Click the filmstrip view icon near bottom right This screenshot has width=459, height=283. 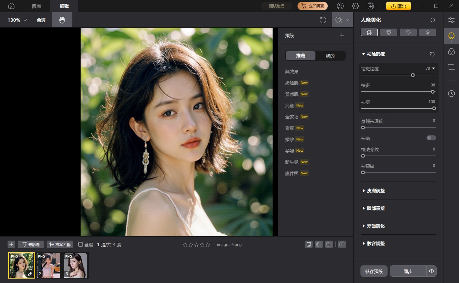click(x=309, y=244)
